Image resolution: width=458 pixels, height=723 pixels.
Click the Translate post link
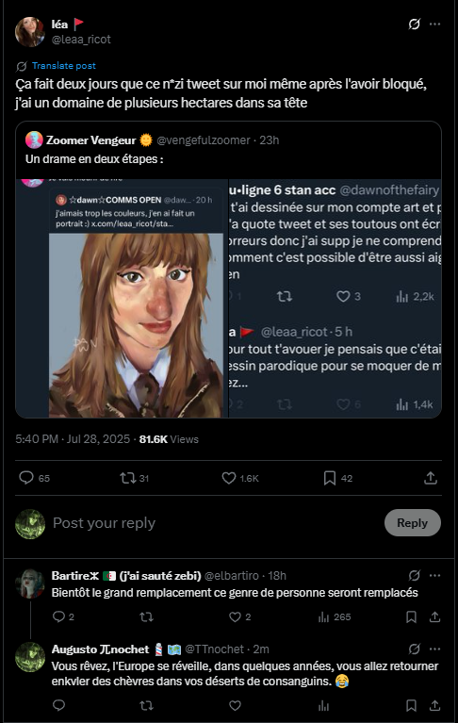63,66
